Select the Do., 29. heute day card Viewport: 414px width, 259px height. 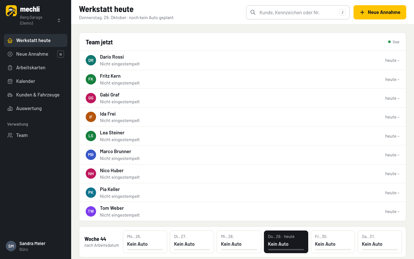(286, 242)
